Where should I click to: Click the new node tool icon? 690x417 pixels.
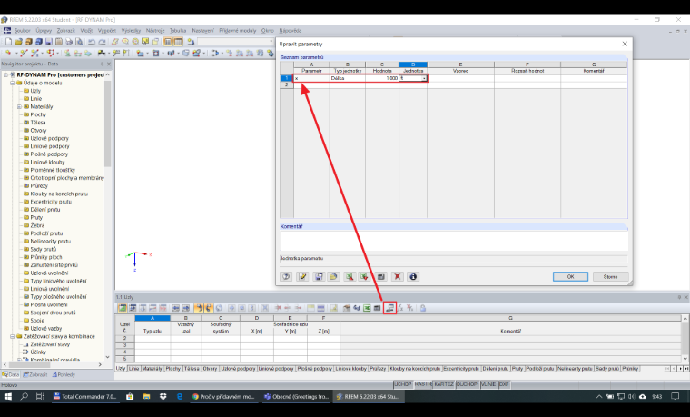coord(8,53)
